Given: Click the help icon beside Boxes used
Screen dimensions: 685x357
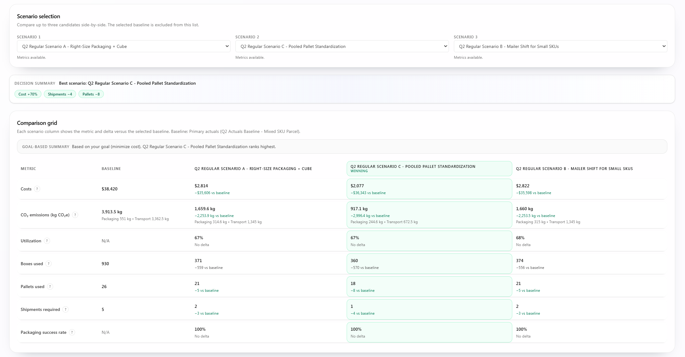Looking at the screenshot, I should click(x=49, y=264).
